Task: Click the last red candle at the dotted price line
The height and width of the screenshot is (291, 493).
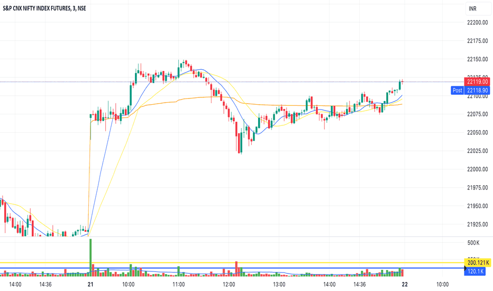Action: pos(402,81)
